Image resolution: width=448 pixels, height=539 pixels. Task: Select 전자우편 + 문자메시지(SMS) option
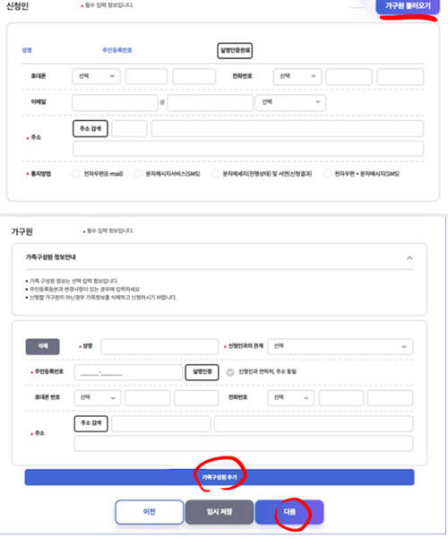click(x=327, y=174)
